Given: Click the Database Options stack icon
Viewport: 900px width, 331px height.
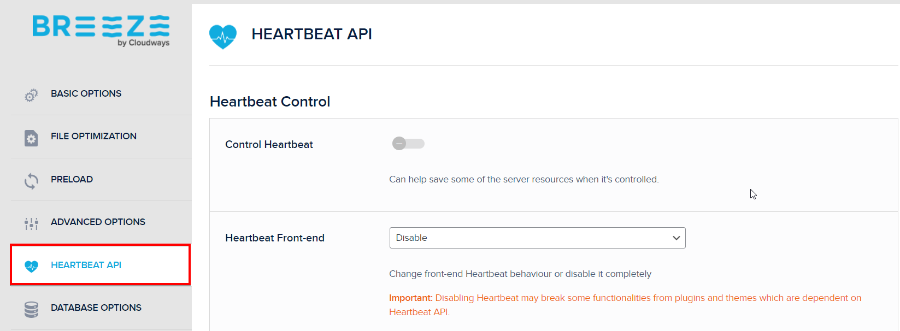Looking at the screenshot, I should pos(31,309).
